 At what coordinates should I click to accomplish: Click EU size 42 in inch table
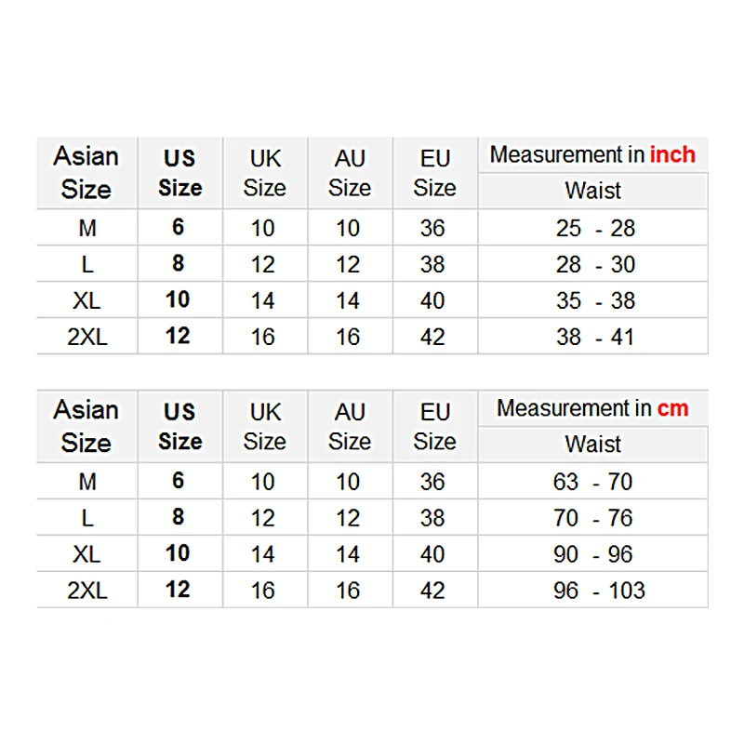(x=432, y=337)
